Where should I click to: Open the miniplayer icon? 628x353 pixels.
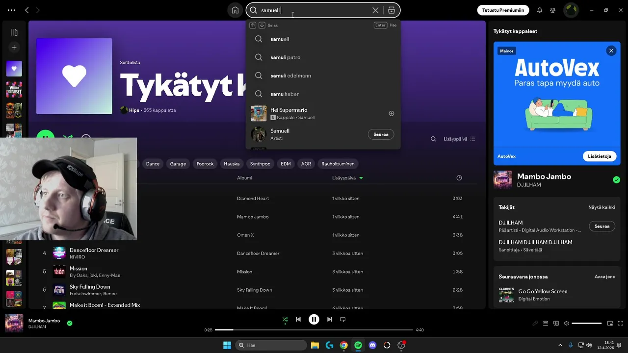pos(610,324)
